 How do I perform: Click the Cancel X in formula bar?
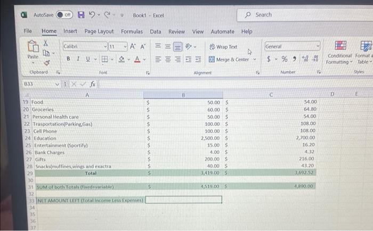74,84
